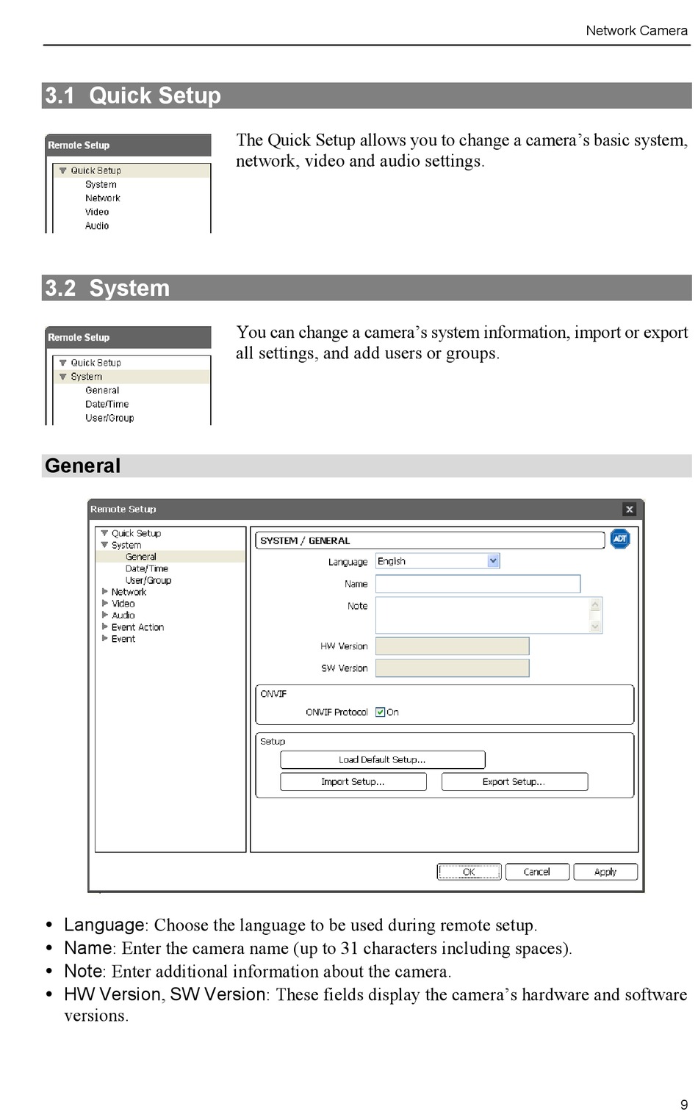Select General in the dialog tree

[x=141, y=557]
